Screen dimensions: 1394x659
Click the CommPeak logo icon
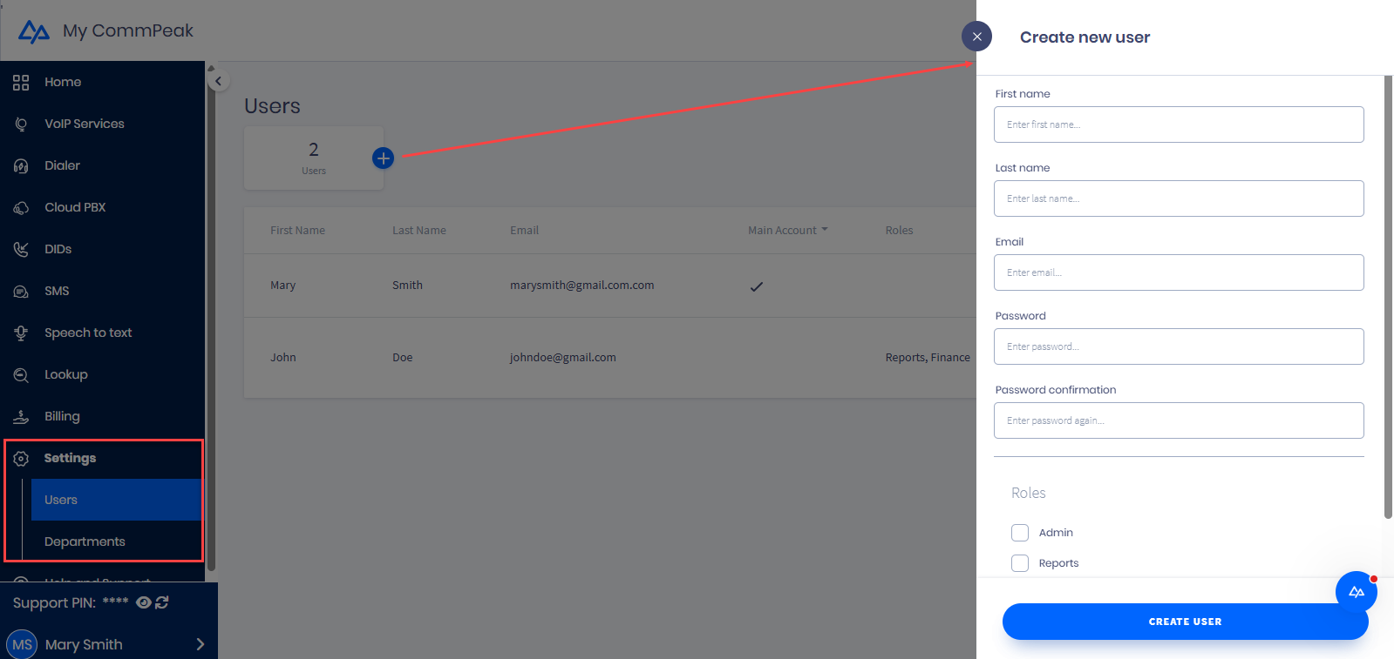tap(34, 31)
